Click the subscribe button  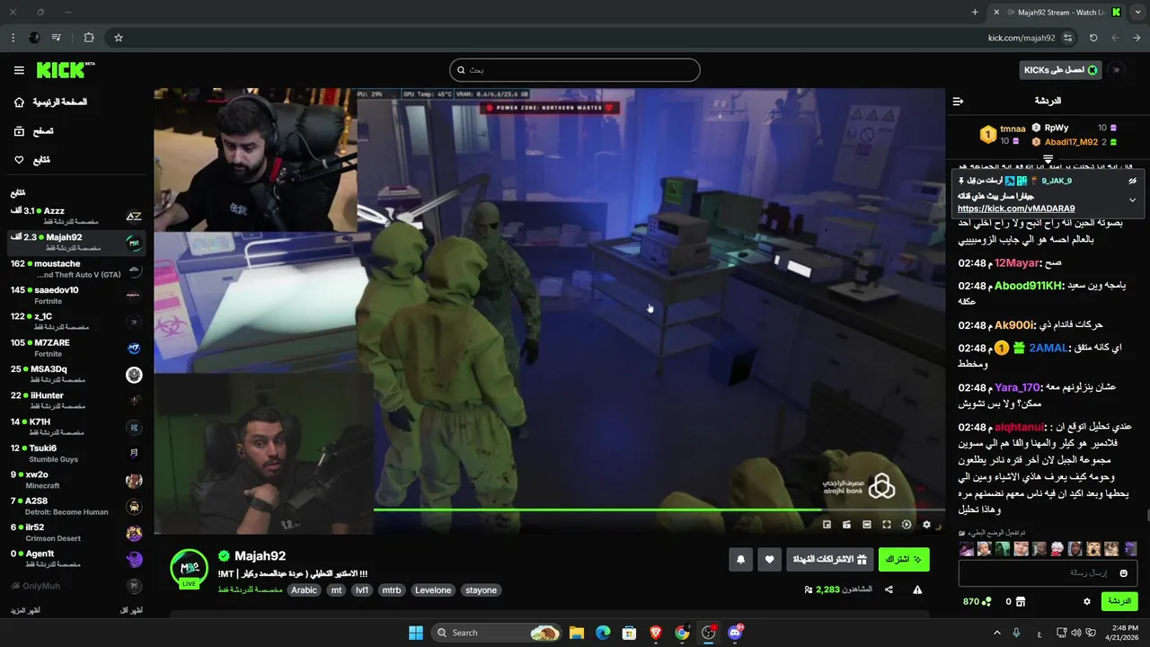coord(904,560)
